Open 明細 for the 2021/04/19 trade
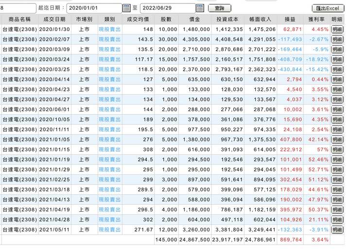 coord(337,210)
